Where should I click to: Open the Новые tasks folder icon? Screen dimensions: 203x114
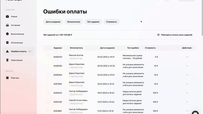pyautogui.click(x=7, y=16)
